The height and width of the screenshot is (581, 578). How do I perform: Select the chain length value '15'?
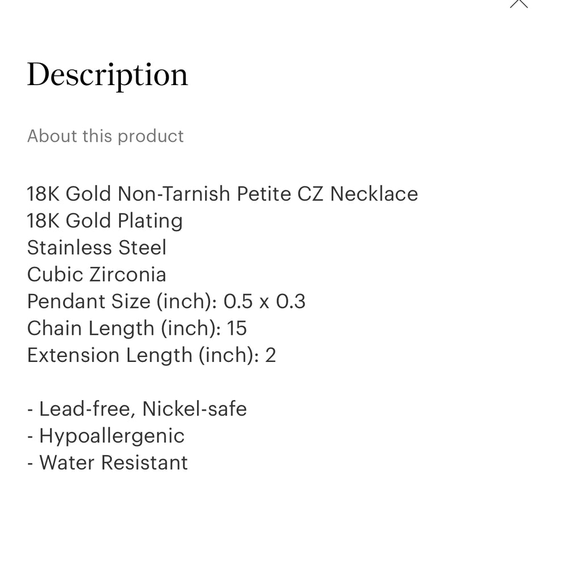[237, 328]
